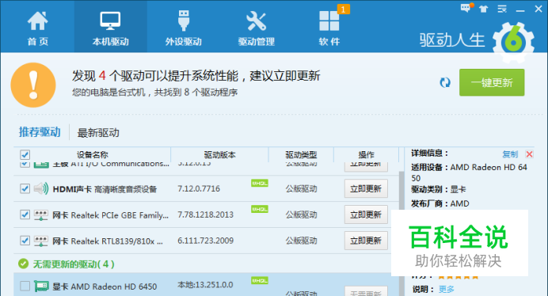Open the main menu dropdown icon
548x296 pixels.
click(502, 9)
